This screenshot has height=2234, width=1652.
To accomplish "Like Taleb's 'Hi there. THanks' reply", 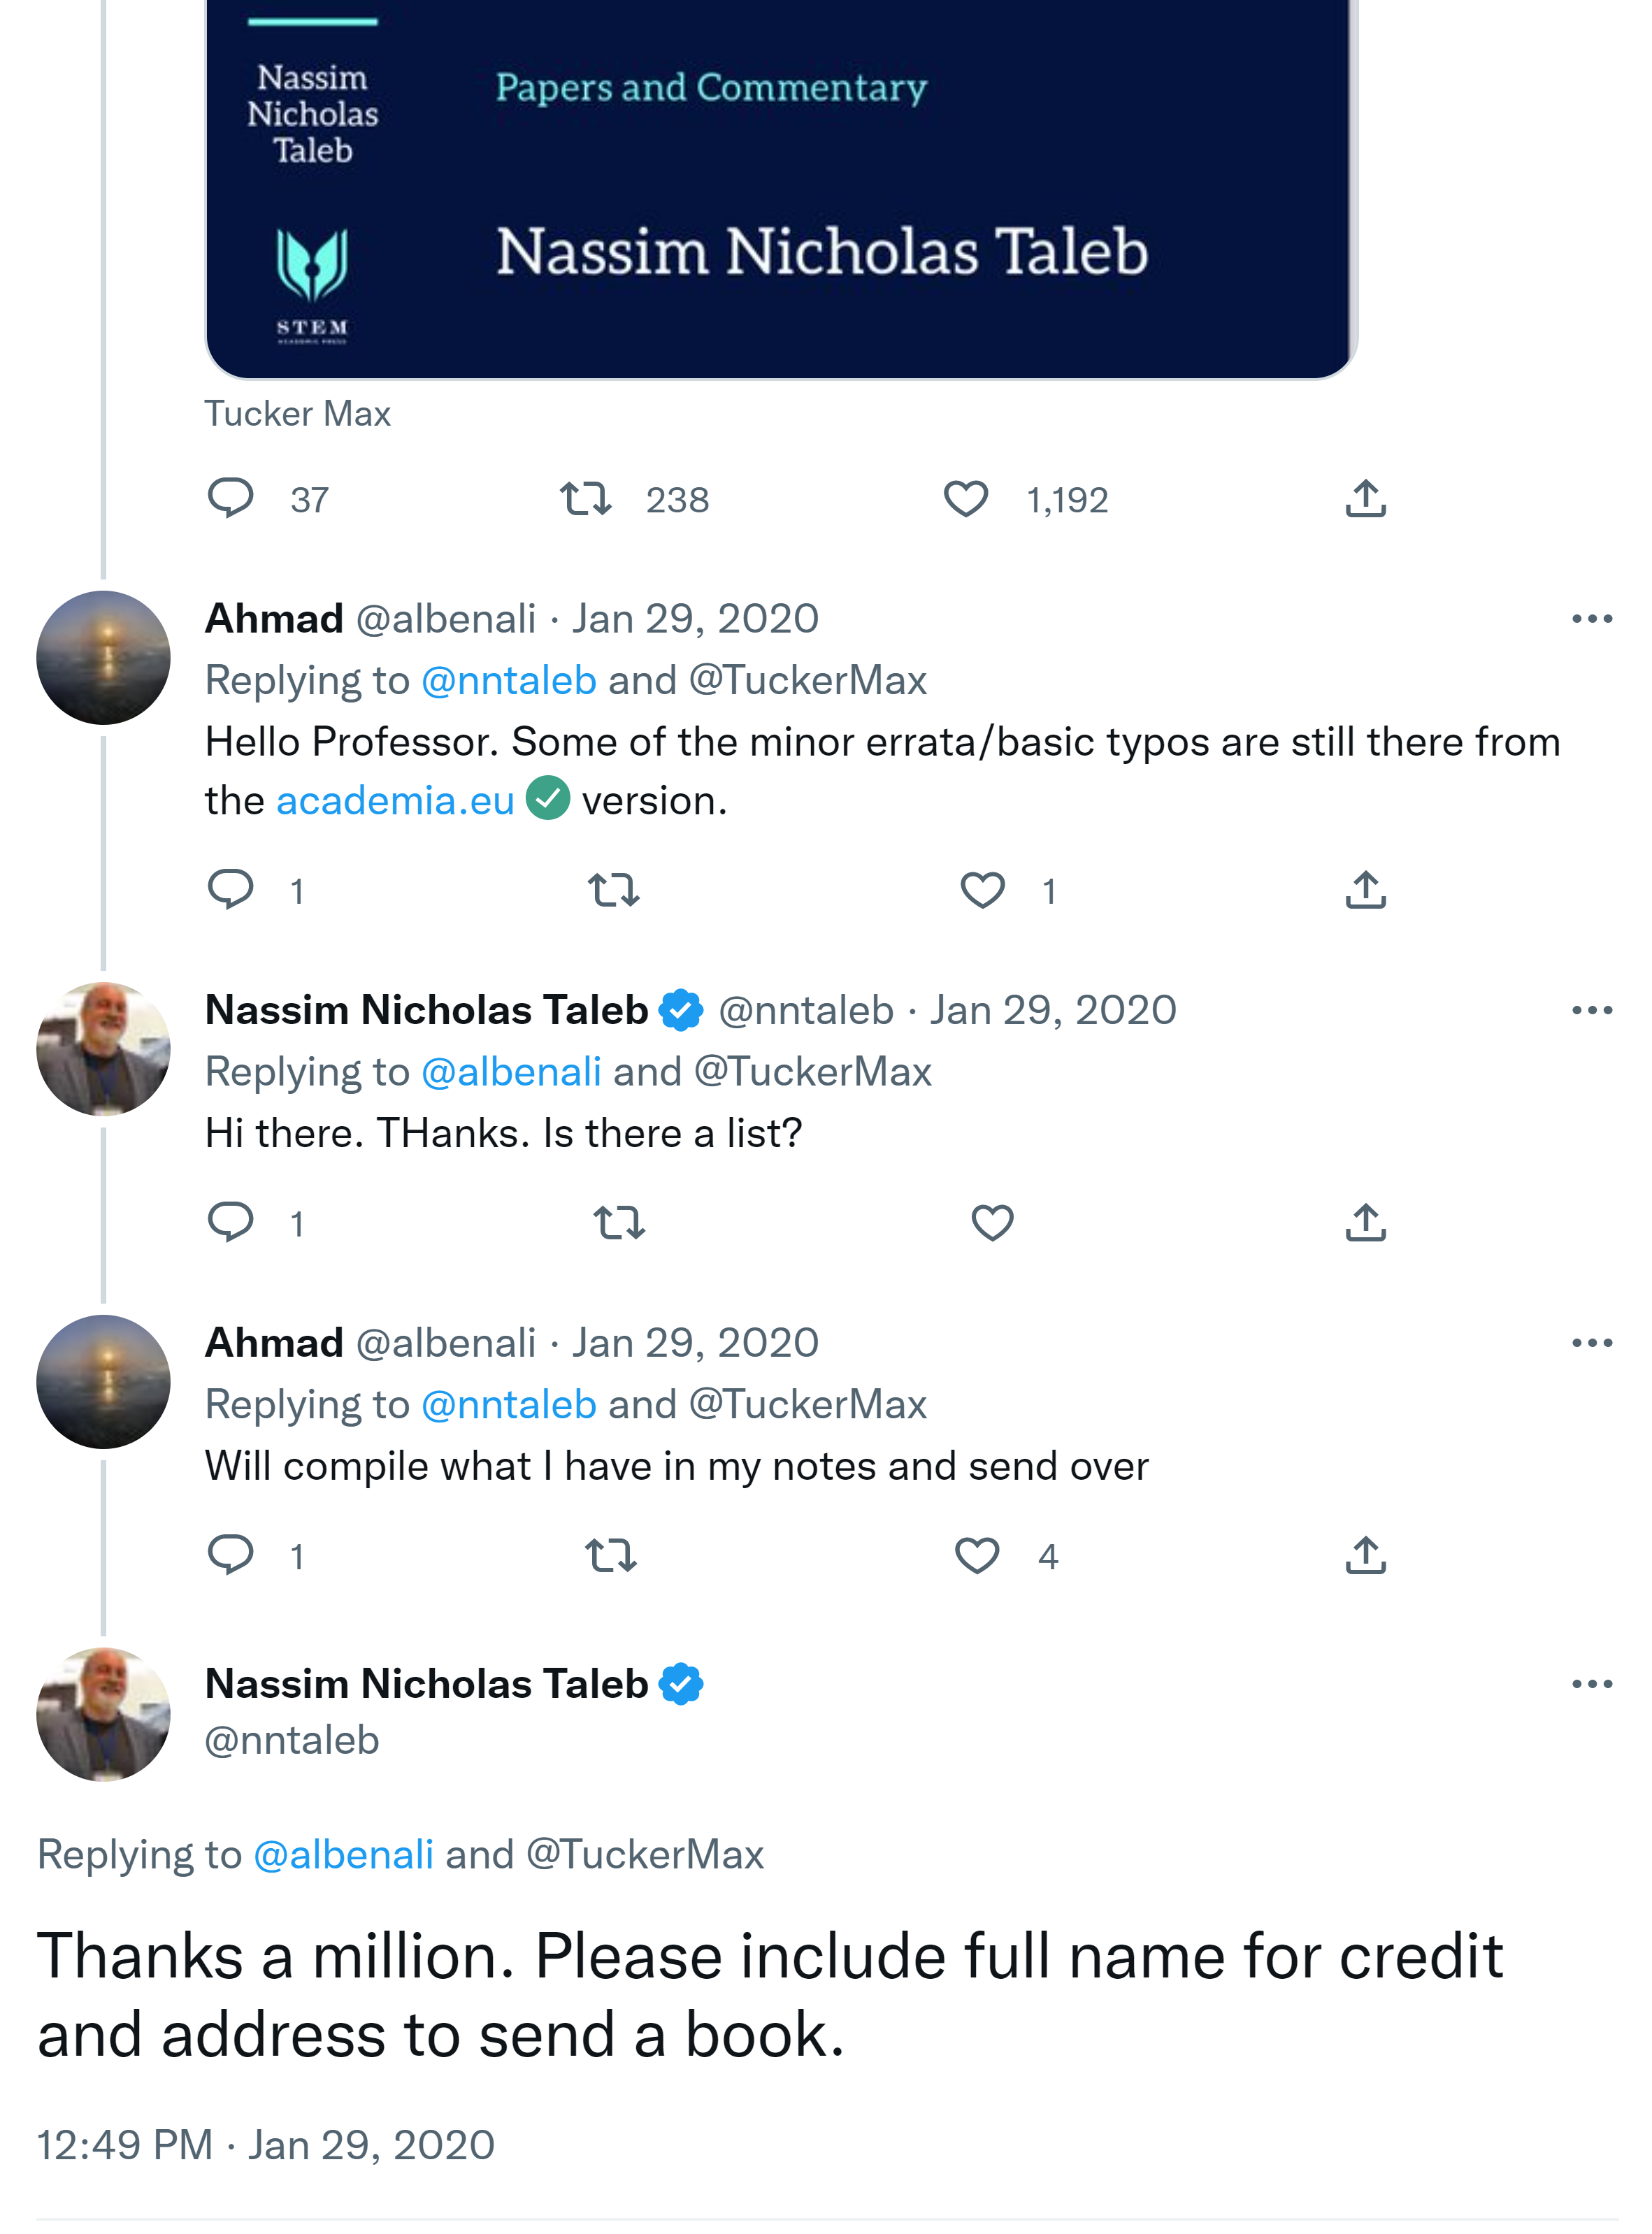I will [x=992, y=1223].
